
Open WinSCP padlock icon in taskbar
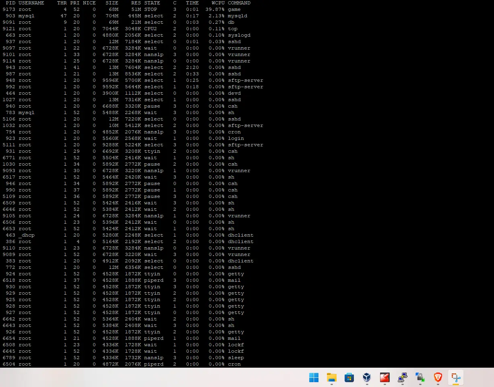pos(420,377)
